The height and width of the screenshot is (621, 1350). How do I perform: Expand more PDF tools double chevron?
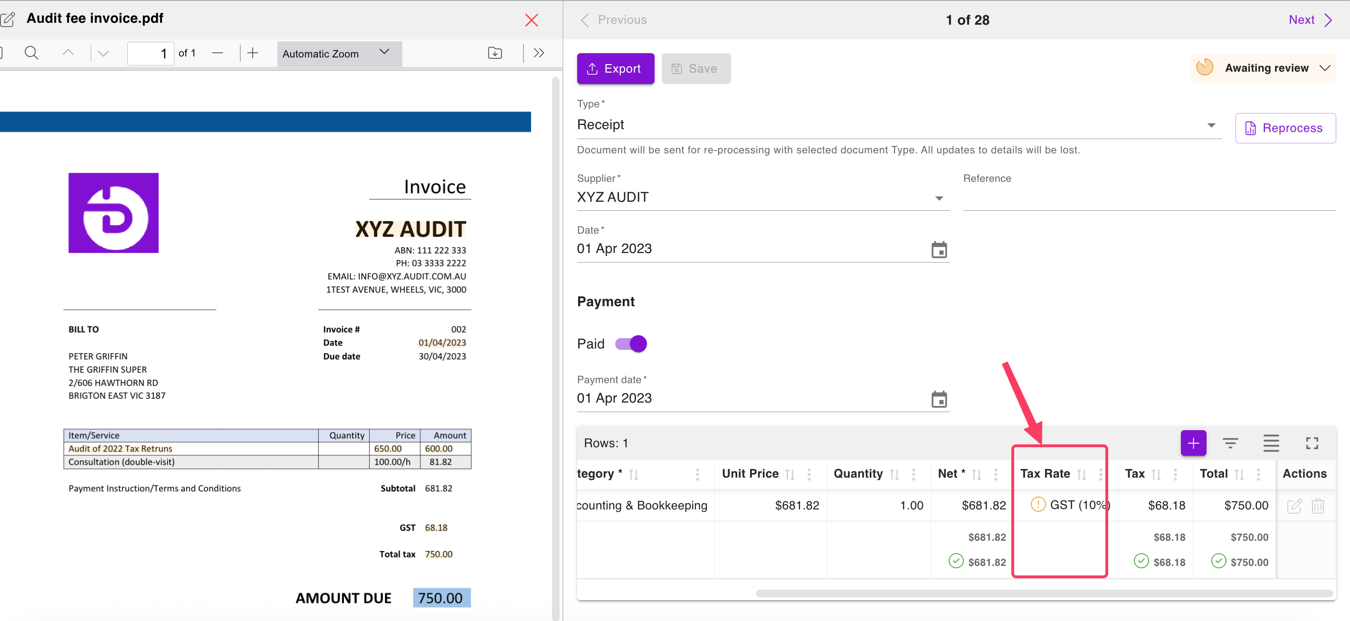pos(539,53)
